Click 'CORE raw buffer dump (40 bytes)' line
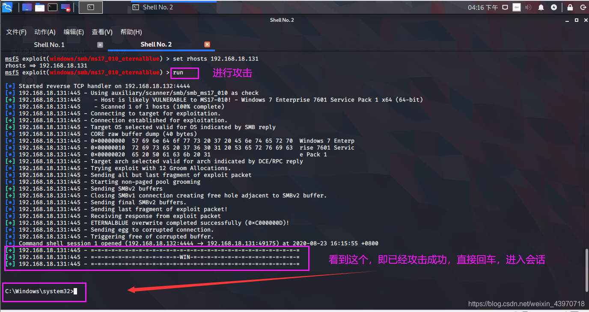 [x=144, y=134]
